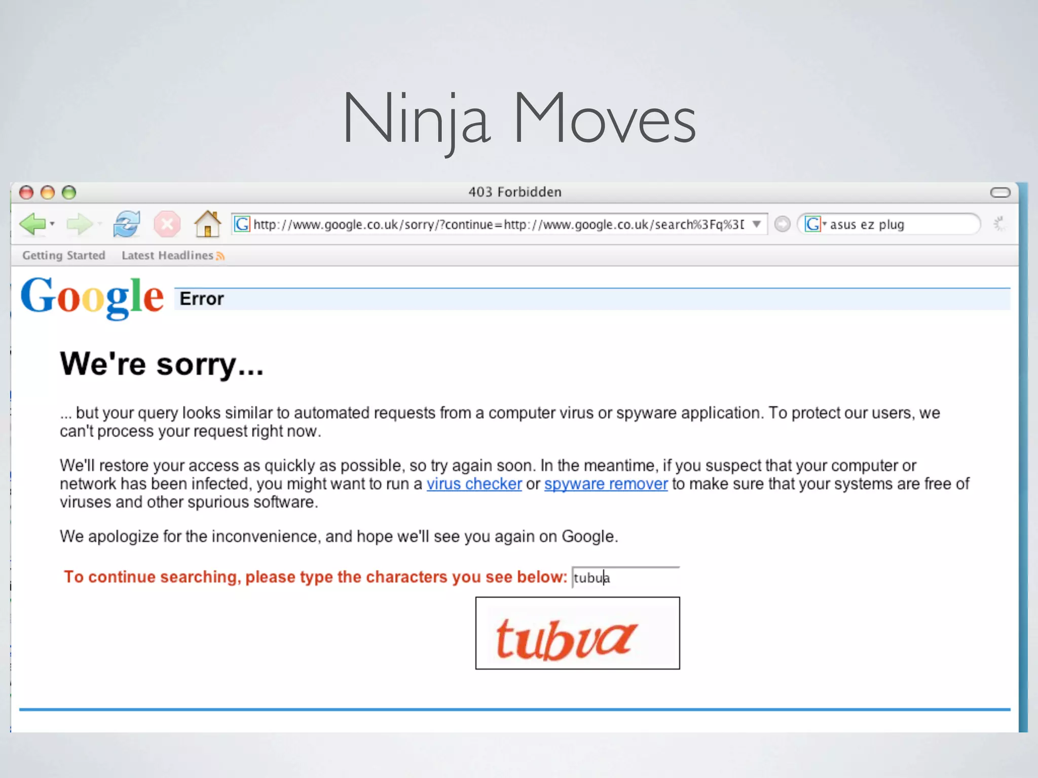The width and height of the screenshot is (1038, 778).
Task: Click the 'Error' header text
Action: (201, 299)
